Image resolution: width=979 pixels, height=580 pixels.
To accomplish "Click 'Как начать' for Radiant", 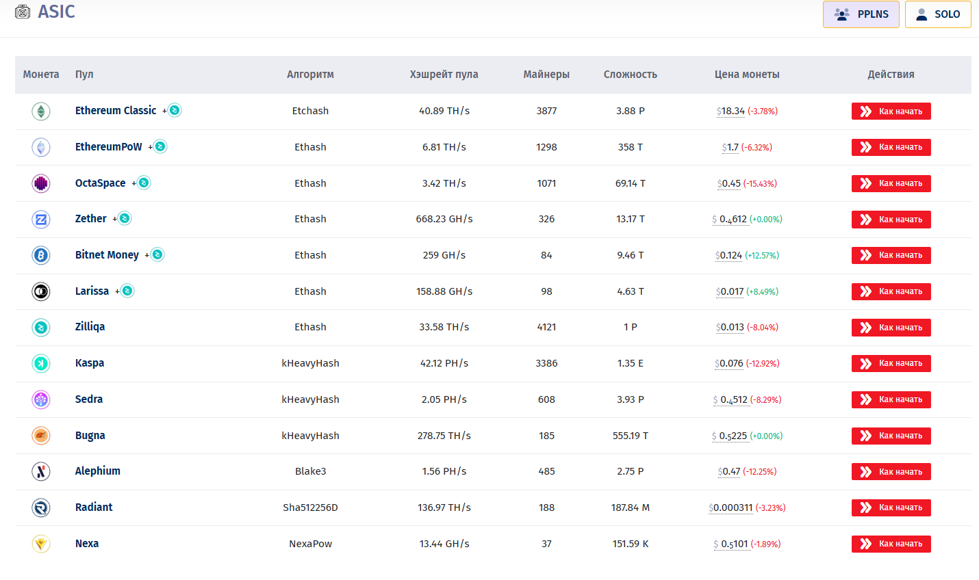I will pyautogui.click(x=891, y=507).
